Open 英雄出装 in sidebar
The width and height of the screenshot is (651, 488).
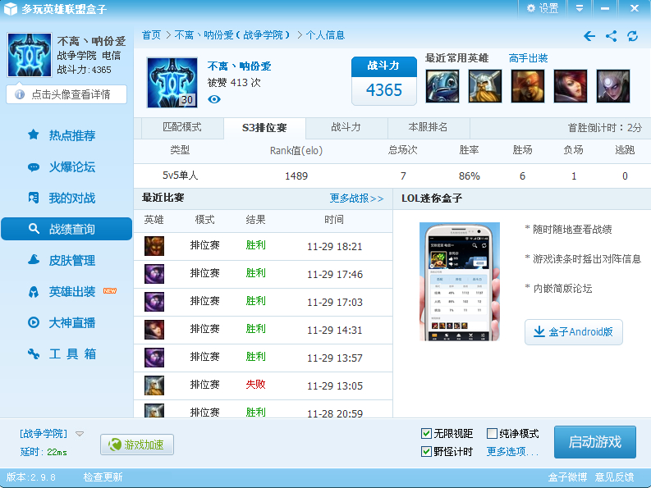pos(71,292)
